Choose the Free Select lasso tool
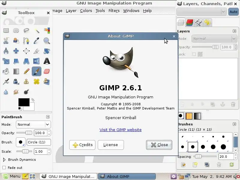240x180 pixels. coord(26,31)
